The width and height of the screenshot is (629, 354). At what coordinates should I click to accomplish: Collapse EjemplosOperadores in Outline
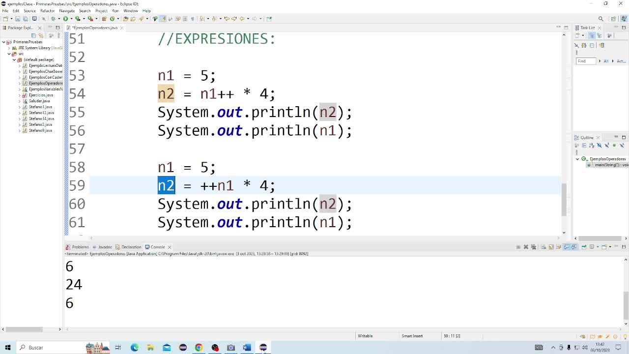click(x=577, y=159)
